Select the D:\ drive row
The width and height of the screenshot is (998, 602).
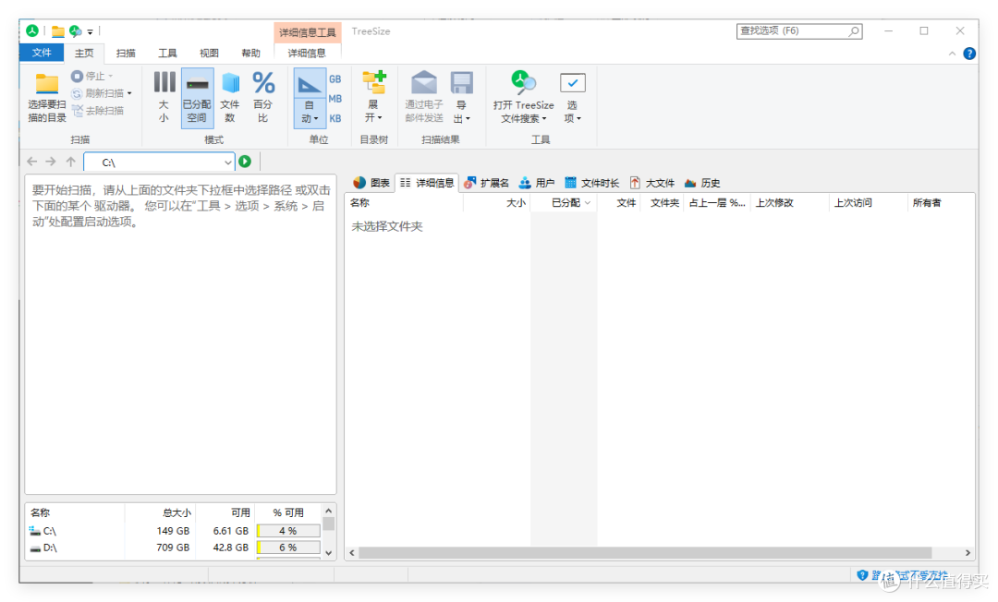[173, 548]
